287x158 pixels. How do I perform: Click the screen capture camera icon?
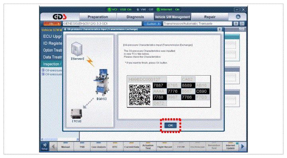click(x=236, y=23)
